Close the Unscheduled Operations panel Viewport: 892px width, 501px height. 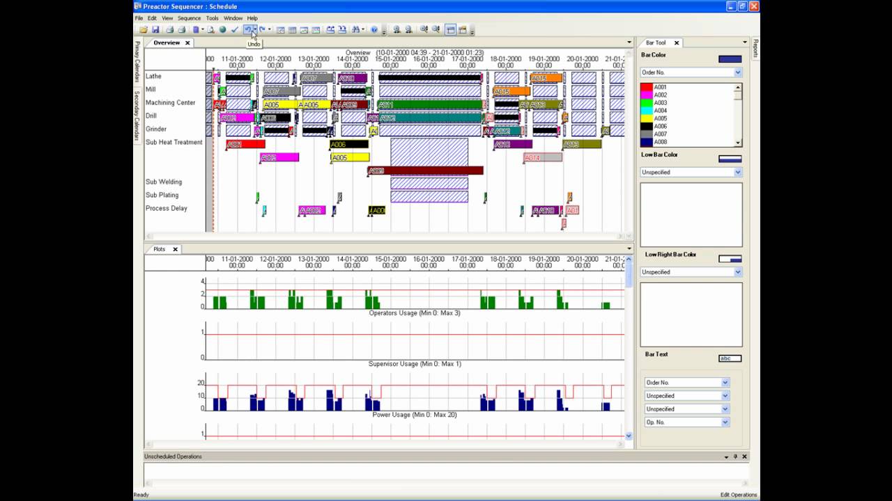pyautogui.click(x=744, y=456)
